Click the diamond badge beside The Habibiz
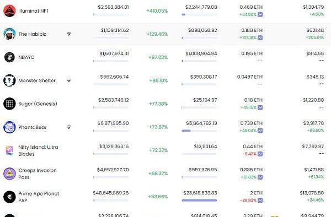Image resolution: width=331 pixels, height=217 pixels. coord(68,34)
